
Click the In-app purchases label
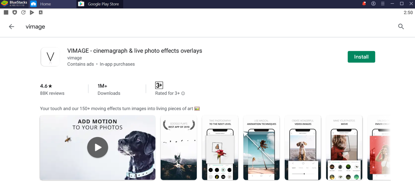(117, 64)
